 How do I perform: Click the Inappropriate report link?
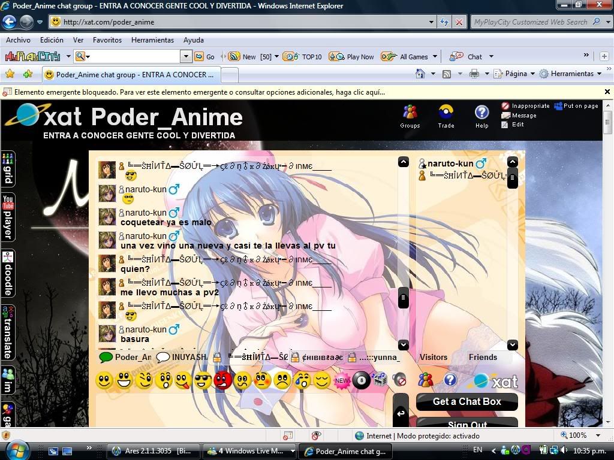[525, 106]
